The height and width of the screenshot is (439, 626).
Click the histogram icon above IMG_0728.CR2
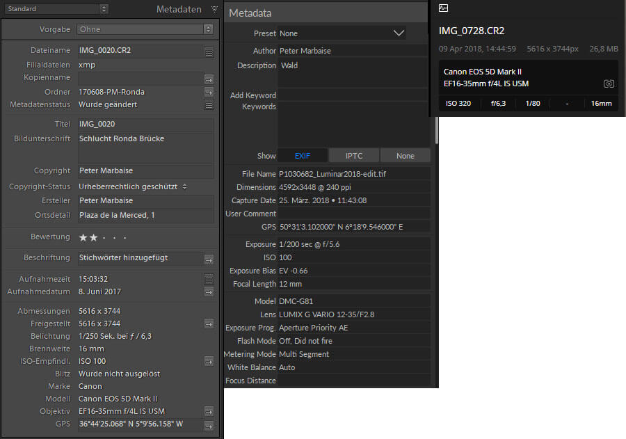pos(443,8)
